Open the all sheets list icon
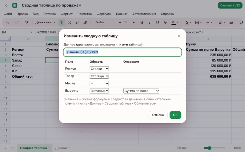 click(x=13, y=148)
